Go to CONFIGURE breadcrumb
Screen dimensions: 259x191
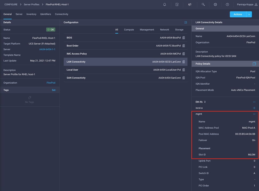[11, 4]
